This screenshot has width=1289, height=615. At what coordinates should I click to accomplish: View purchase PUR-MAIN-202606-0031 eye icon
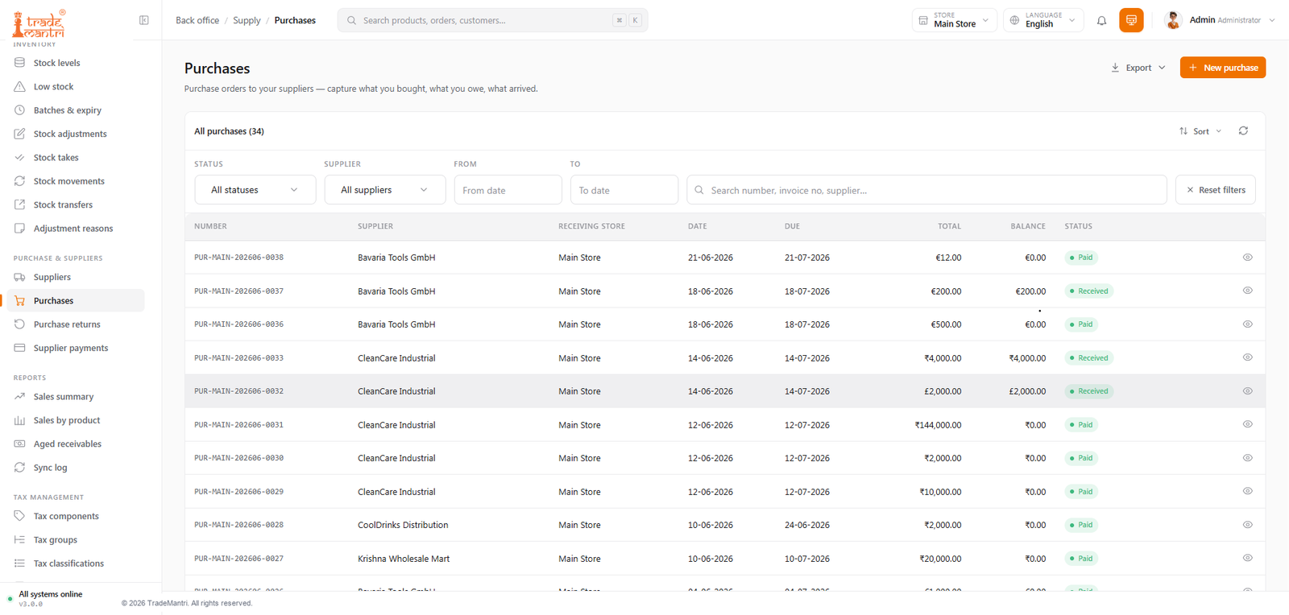click(1247, 424)
